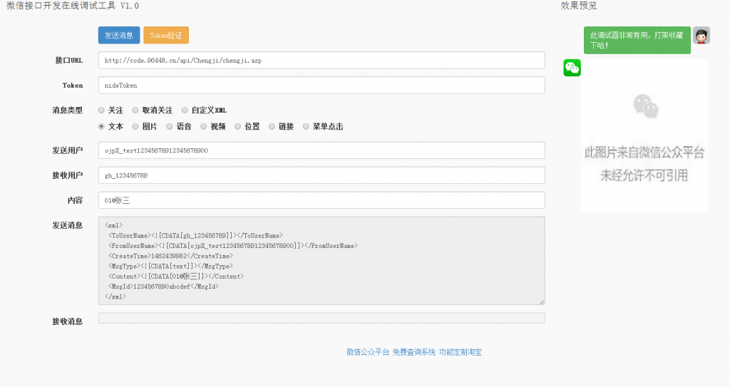Open the 微信公众平台 footer link
730x387 pixels.
coord(368,352)
